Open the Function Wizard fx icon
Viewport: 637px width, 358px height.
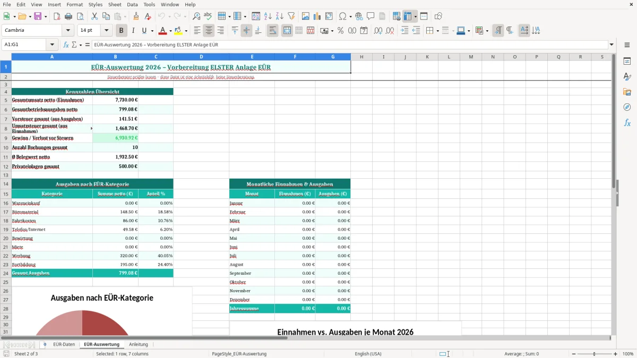(66, 45)
